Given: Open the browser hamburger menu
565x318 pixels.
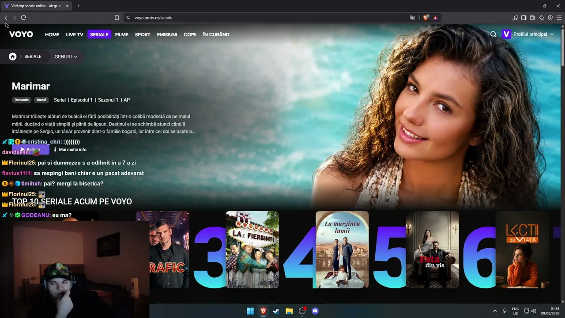Looking at the screenshot, I should point(559,18).
